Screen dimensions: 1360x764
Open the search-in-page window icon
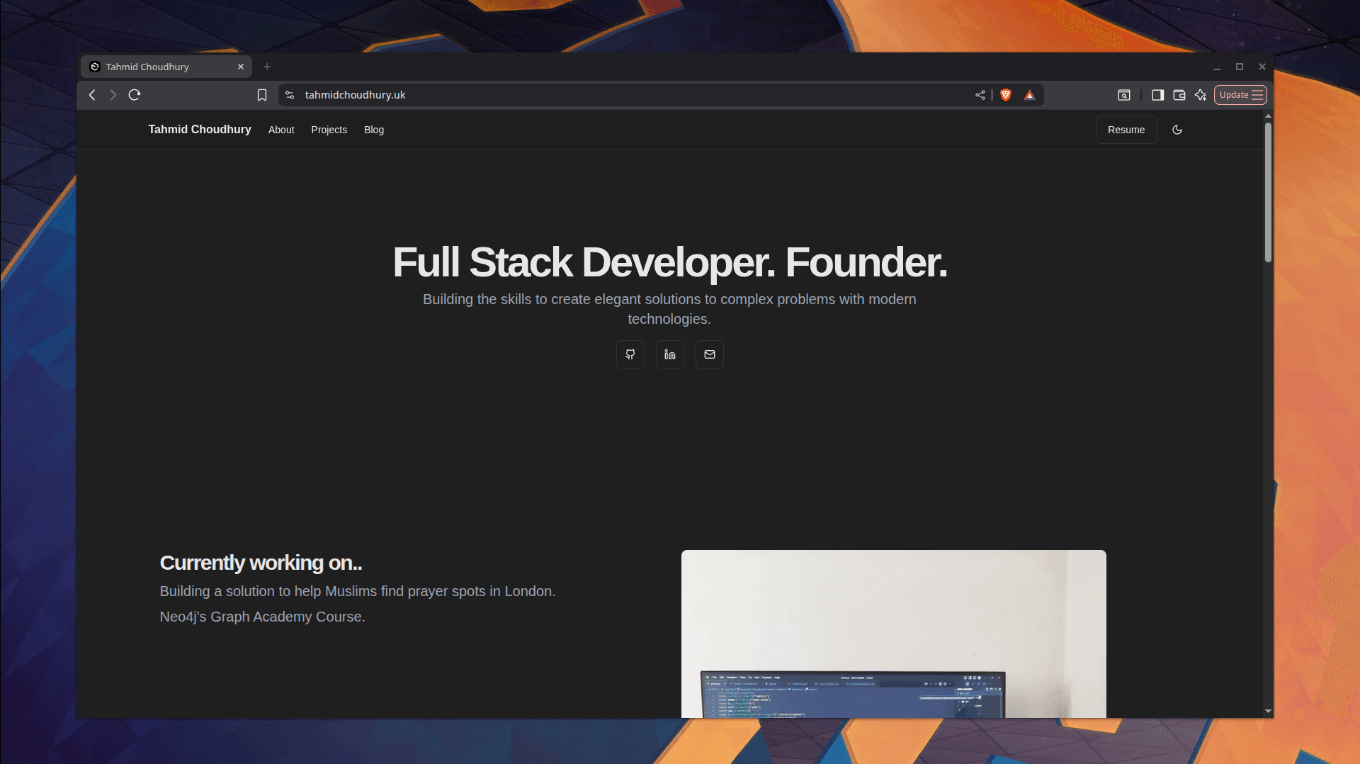(x=1125, y=94)
